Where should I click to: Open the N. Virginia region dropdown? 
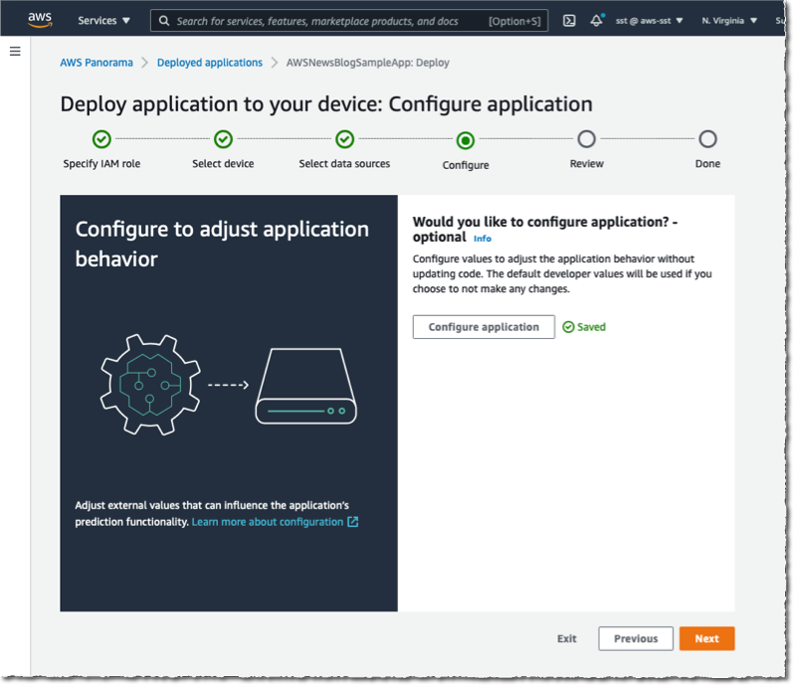(729, 21)
